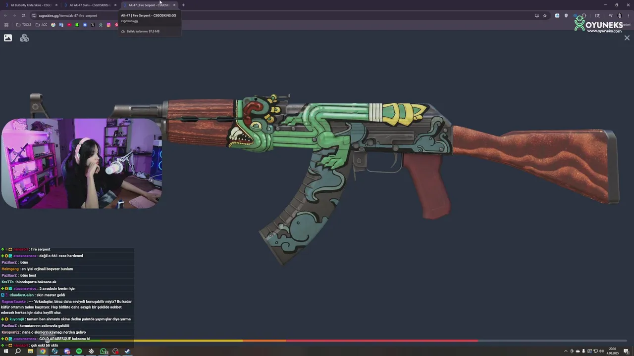Viewport: 634px width, 356px height.
Task: Open the X (Twitter) bookmark
Action: (93, 25)
